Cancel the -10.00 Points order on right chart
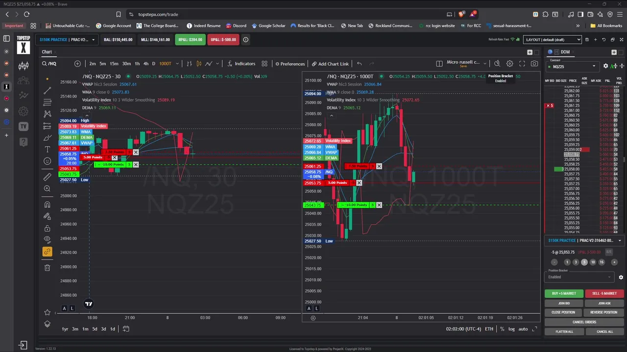 [x=379, y=205]
